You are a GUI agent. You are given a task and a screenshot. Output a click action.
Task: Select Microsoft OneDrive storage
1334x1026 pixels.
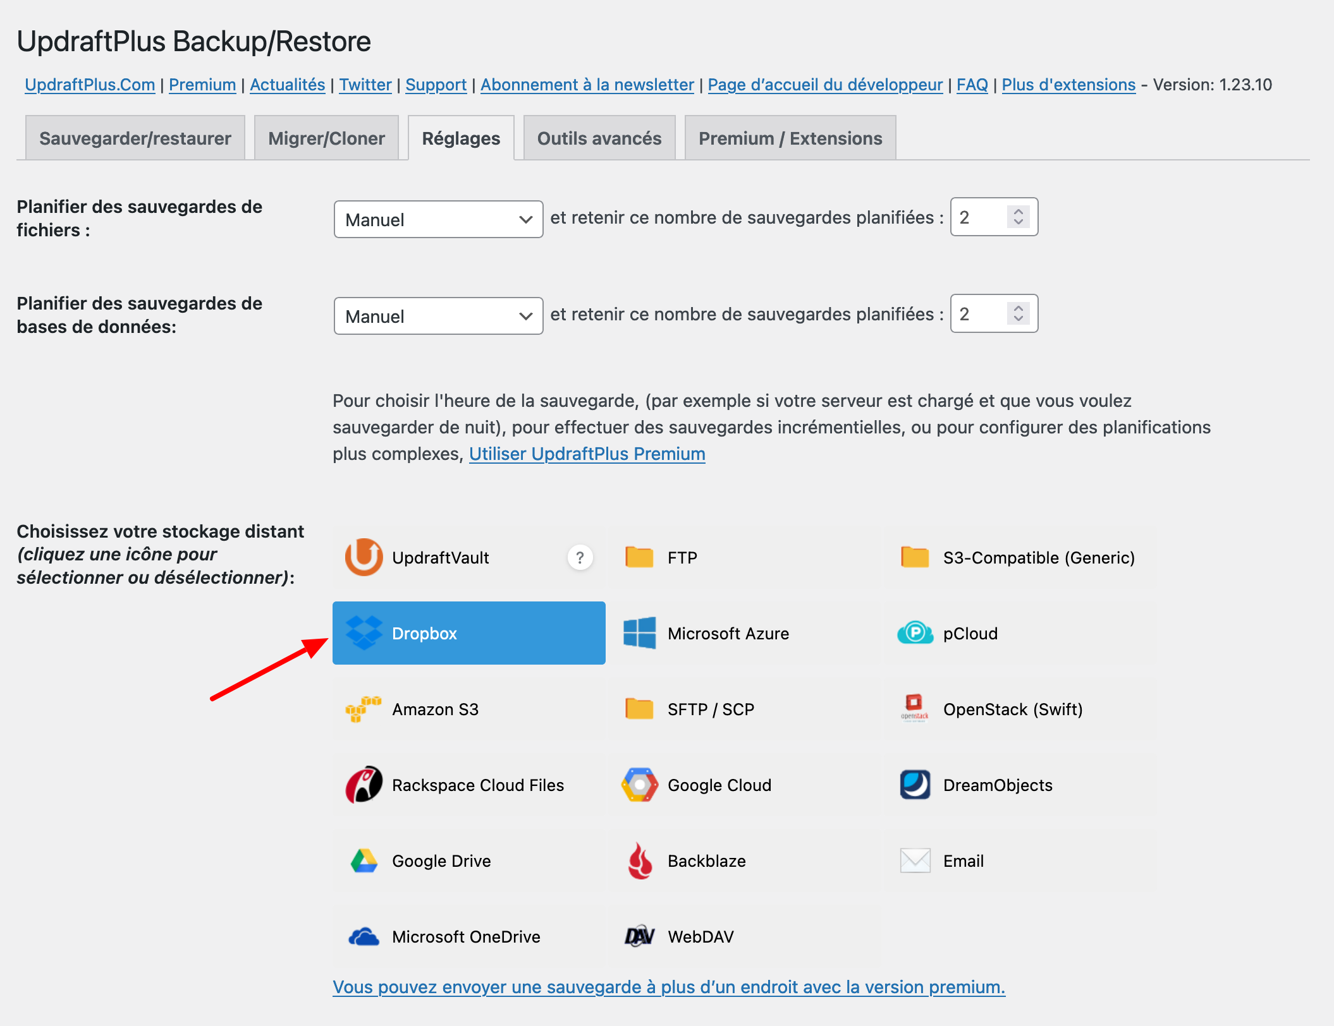click(466, 936)
